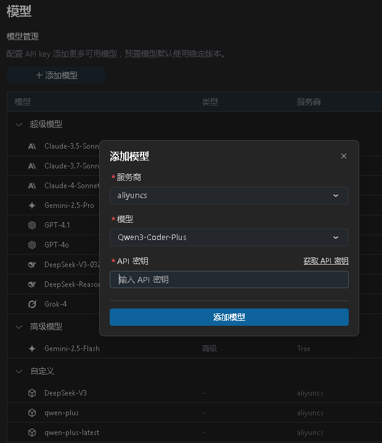Click the Gemini star icon beside Gemini-2.5-Flash

[x=32, y=349]
